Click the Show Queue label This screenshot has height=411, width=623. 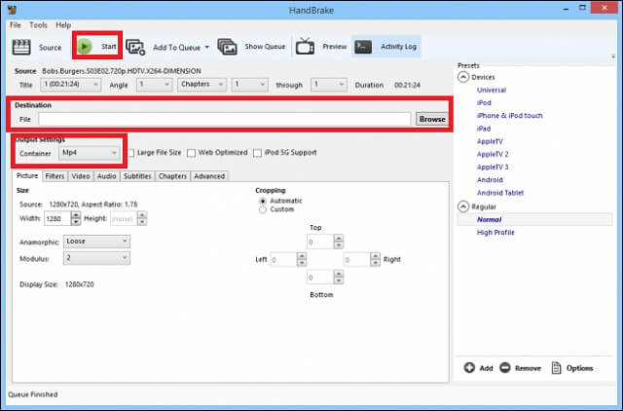pos(265,47)
